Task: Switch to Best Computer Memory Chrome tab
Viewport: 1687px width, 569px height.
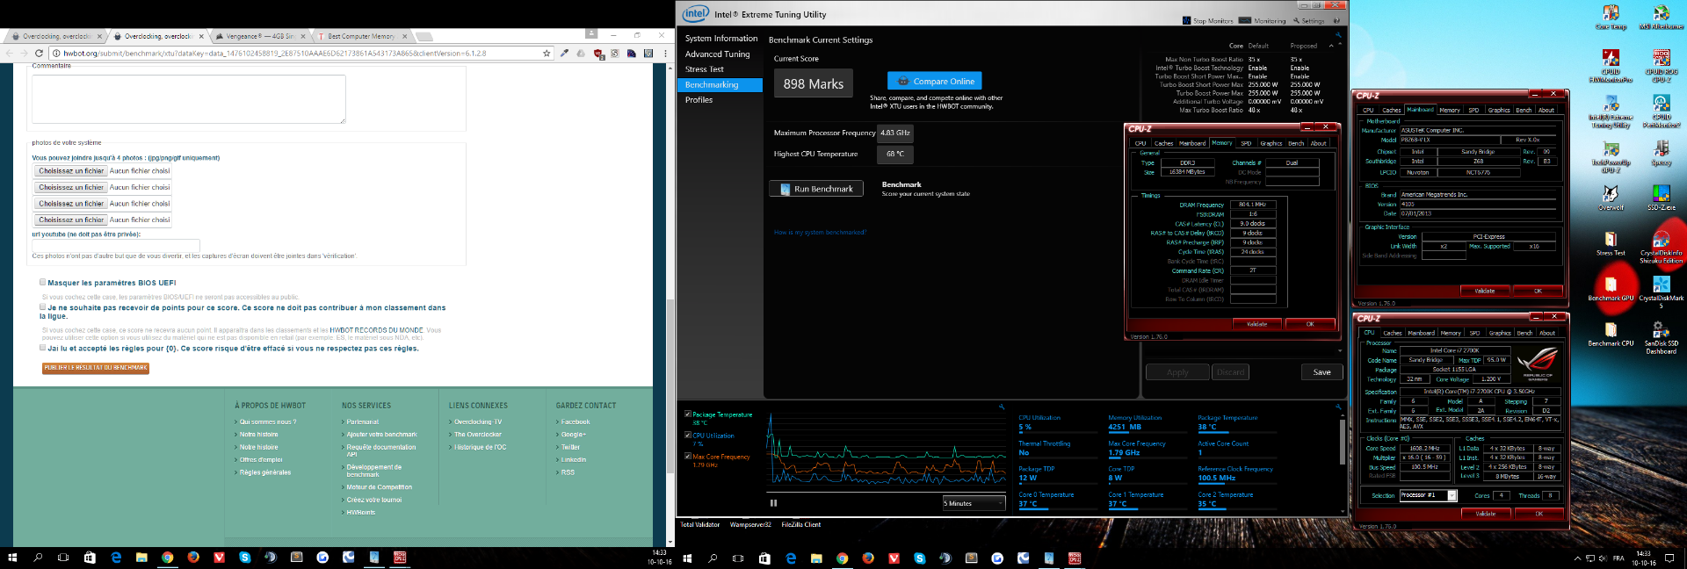Action: coord(361,36)
